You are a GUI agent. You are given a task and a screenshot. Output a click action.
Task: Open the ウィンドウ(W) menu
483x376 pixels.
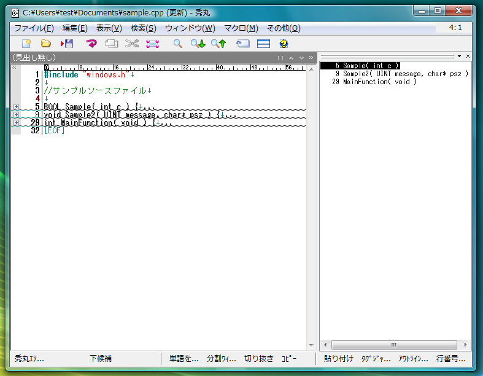190,28
